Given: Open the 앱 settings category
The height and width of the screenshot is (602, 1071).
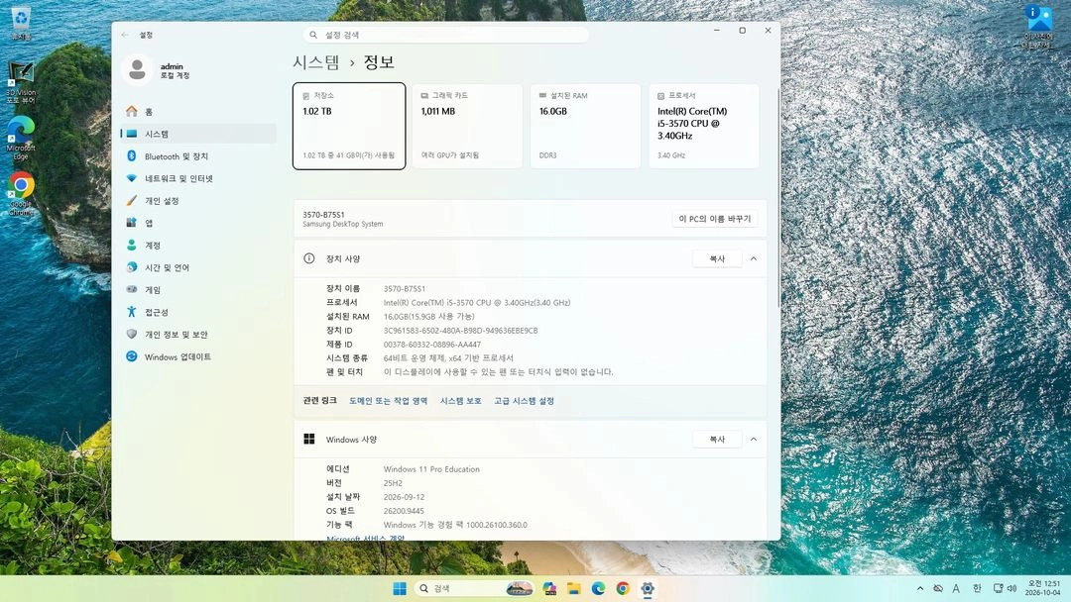Looking at the screenshot, I should coord(198,223).
